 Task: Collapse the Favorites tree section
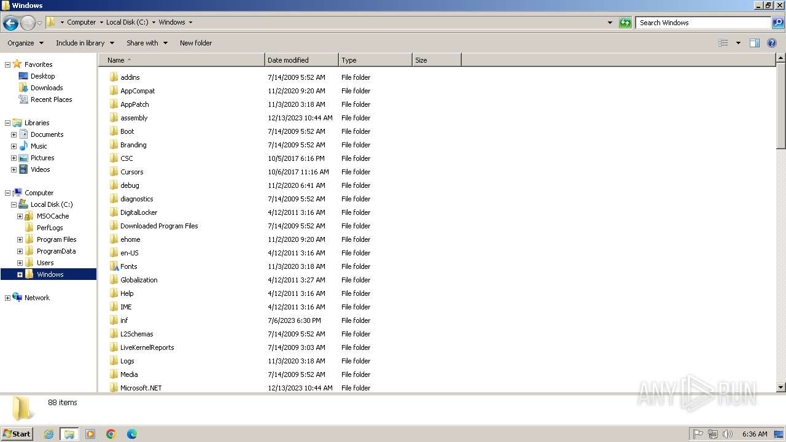(x=7, y=64)
